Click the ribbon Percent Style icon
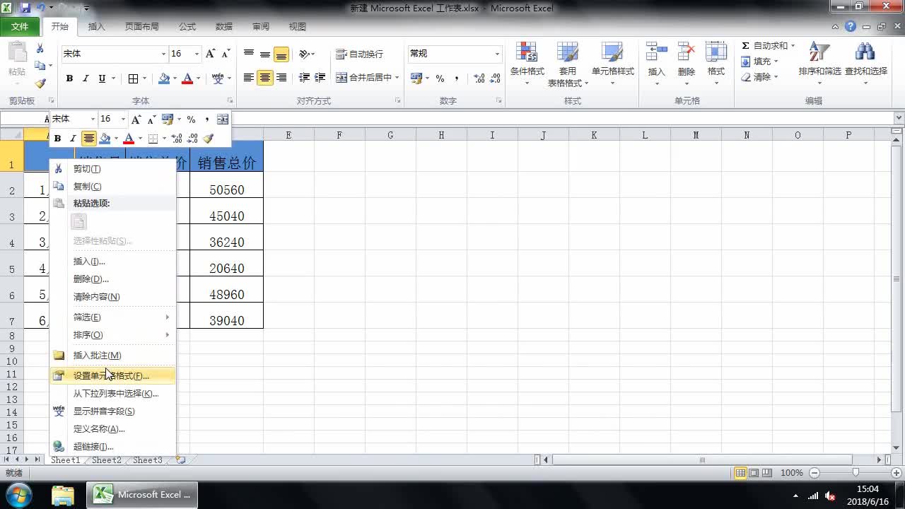This screenshot has width=905, height=509. [x=440, y=78]
